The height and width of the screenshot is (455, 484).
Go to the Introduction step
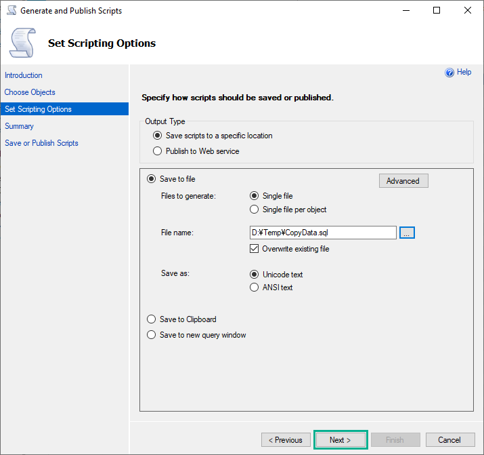click(x=24, y=75)
